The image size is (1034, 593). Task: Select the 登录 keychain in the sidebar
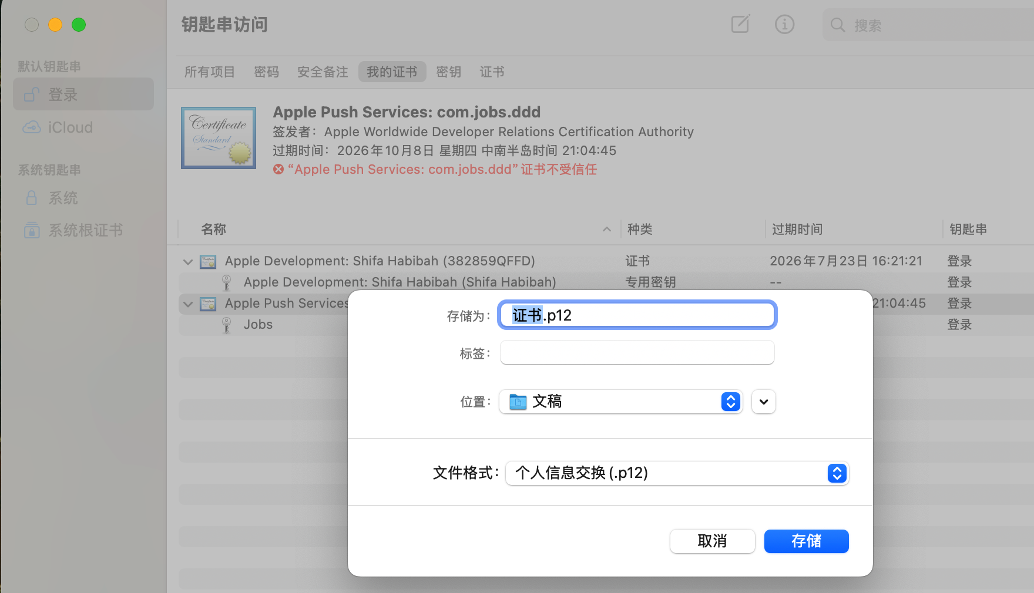[x=83, y=94]
